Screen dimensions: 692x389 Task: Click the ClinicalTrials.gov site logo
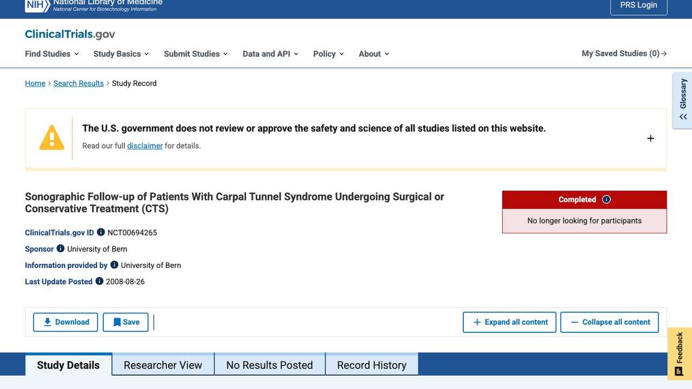click(70, 34)
